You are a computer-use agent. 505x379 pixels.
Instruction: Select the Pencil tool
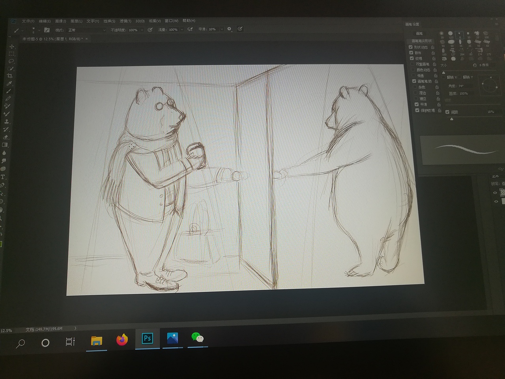(8, 98)
